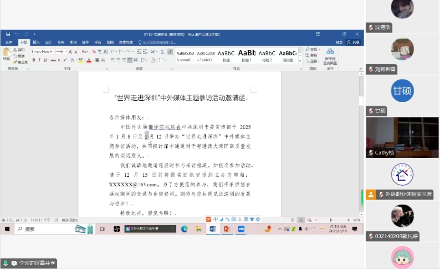
Task: Launch Microsoft Edge from the taskbar
Action: [x=184, y=229]
